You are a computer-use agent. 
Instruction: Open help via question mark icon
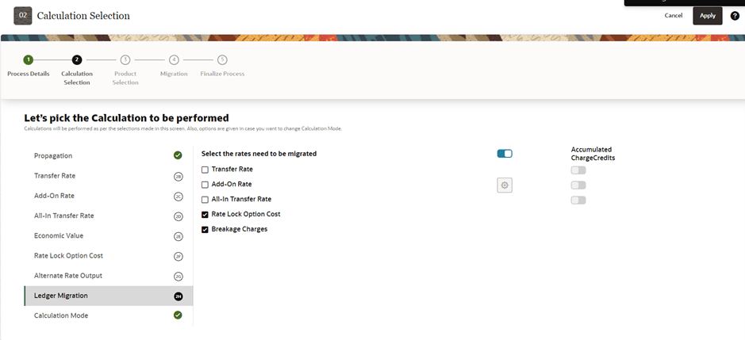pos(735,16)
